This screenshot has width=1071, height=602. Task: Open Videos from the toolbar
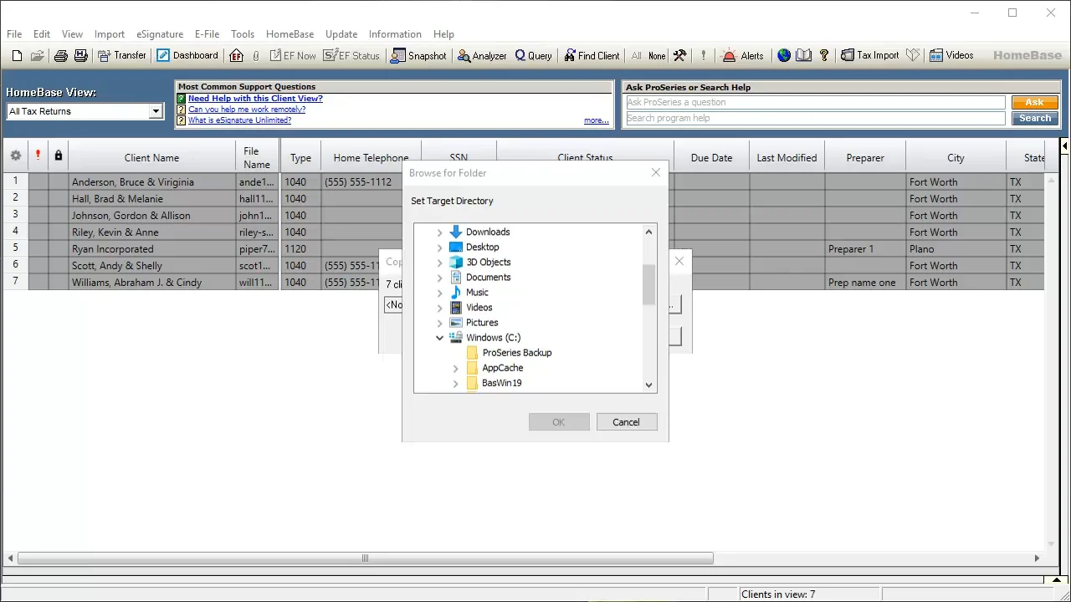tap(951, 56)
